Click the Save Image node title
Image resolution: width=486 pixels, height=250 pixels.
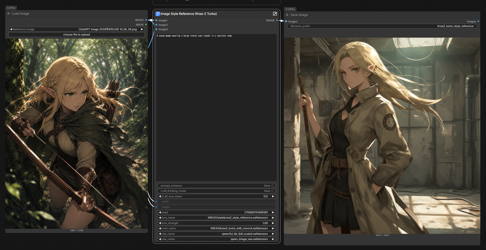tap(299, 15)
